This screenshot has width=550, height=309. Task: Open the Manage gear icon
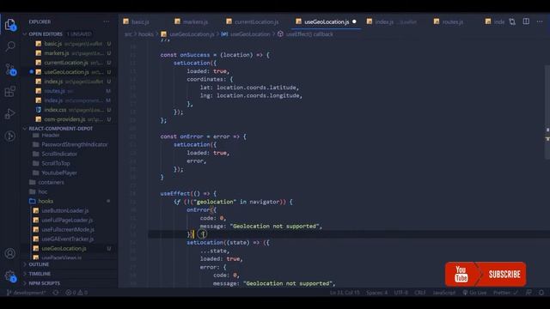tap(10, 276)
